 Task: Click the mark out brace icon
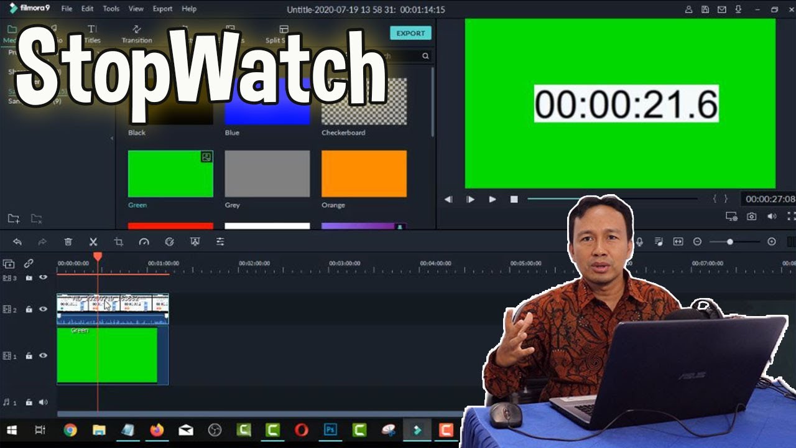[x=726, y=199]
